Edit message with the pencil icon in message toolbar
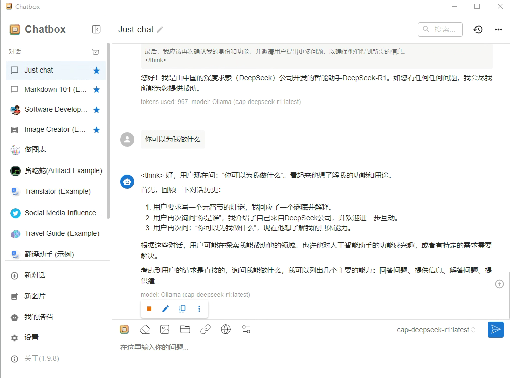Viewport: 510px width, 378px height. 165,308
